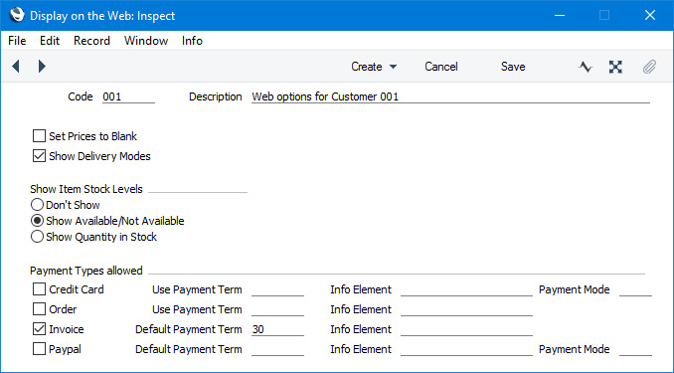Image resolution: width=674 pixels, height=373 pixels.
Task: Open the Window menu
Action: pyautogui.click(x=146, y=41)
